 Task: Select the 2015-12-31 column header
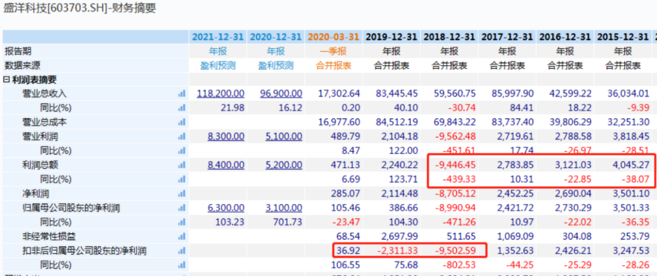click(x=623, y=37)
